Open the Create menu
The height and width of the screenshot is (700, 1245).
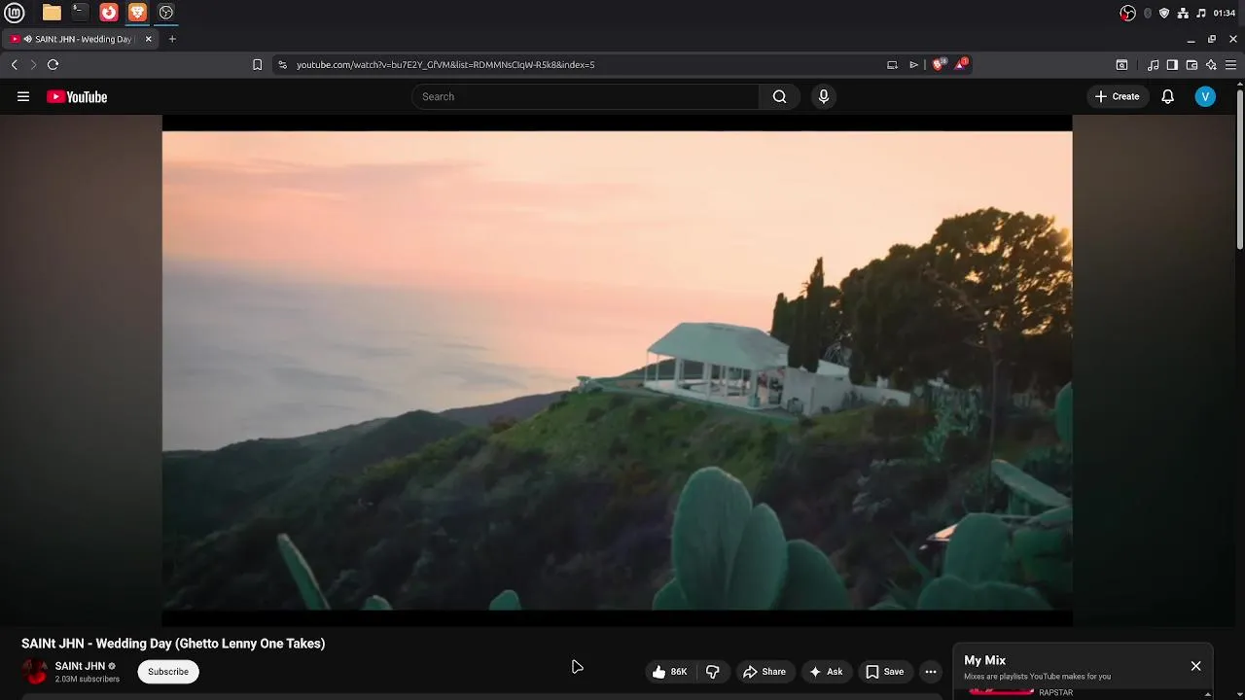click(1117, 96)
